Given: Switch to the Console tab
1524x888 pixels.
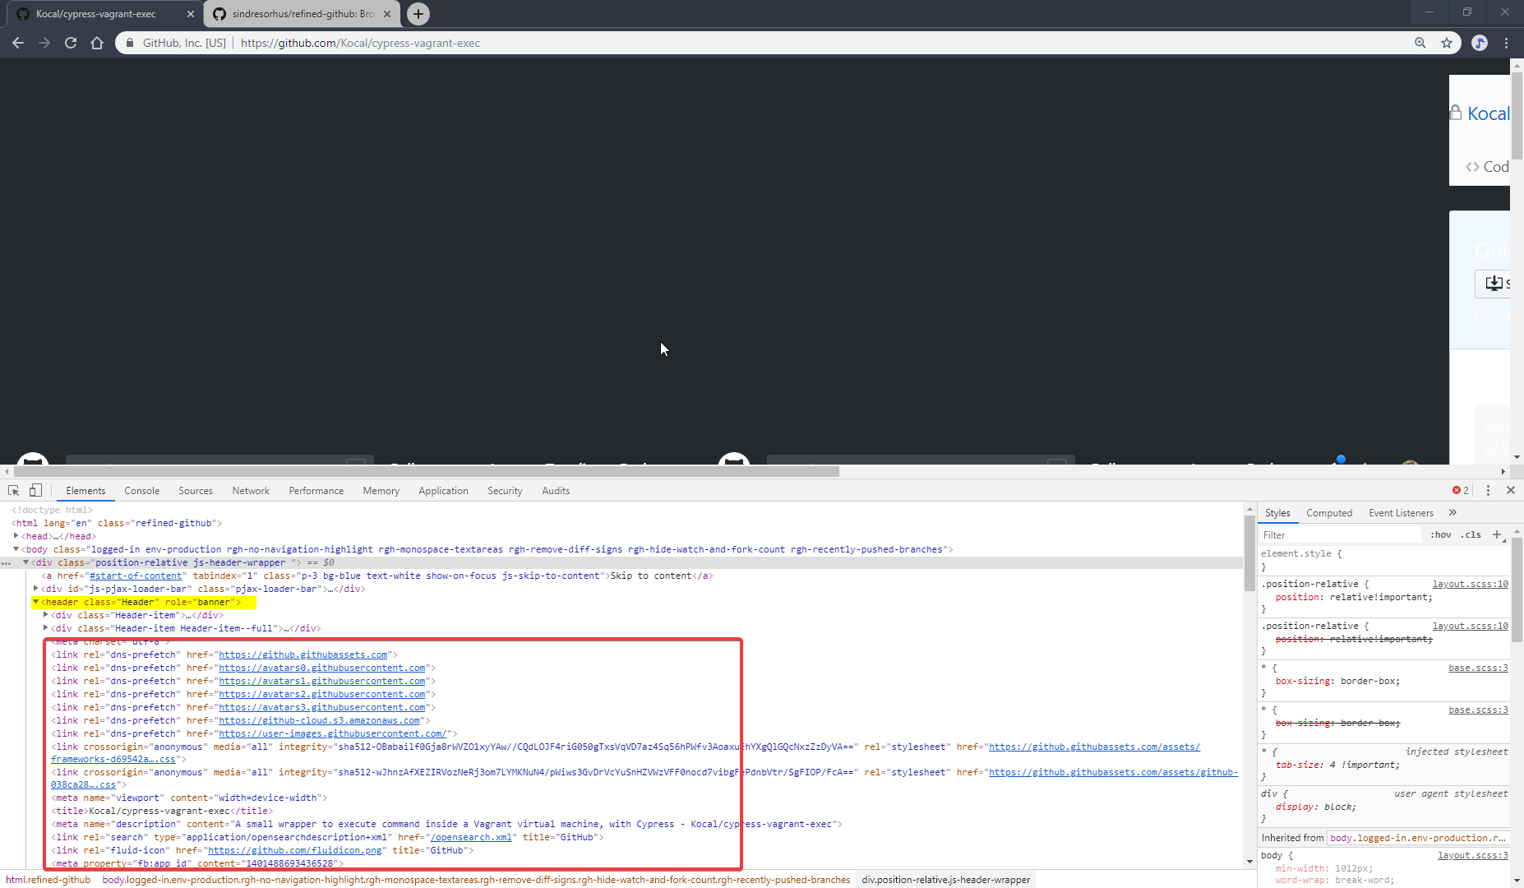Looking at the screenshot, I should [141, 490].
